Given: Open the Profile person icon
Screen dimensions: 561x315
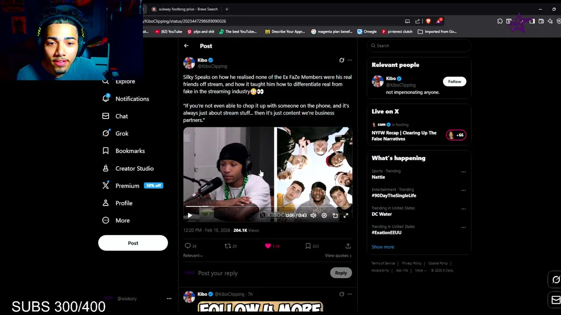Looking at the screenshot, I should click(x=106, y=203).
